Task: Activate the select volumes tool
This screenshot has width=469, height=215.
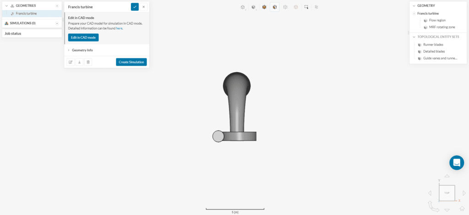Action: pos(264,7)
